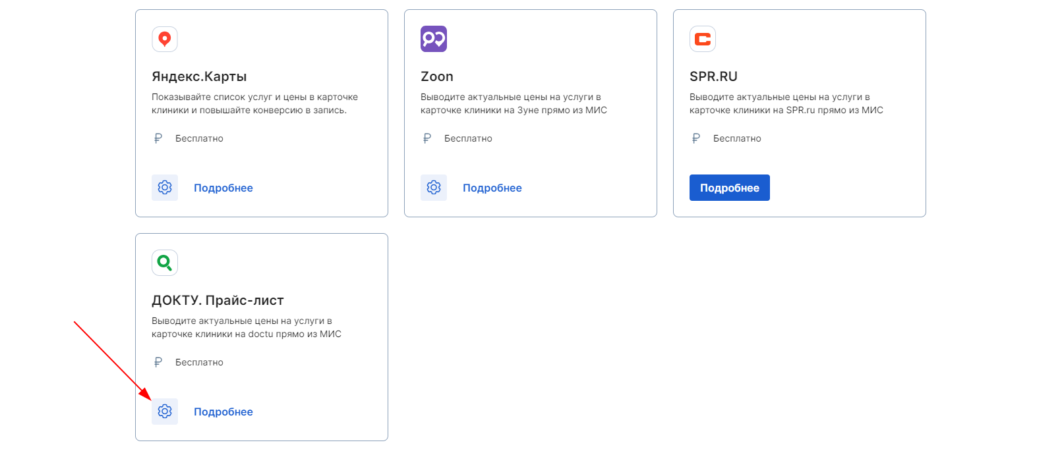Select the ДОКТУ. Прайс-лист card title
The image size is (1062, 455).
(218, 300)
